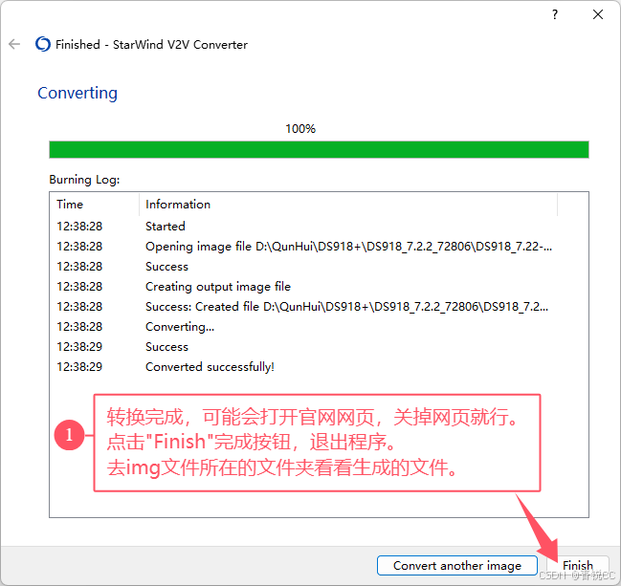Click the StarWind V2V Converter logo icon

(x=43, y=44)
